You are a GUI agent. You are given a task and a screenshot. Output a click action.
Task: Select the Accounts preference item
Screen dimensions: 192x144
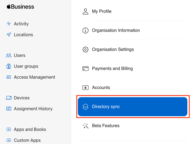[101, 88]
